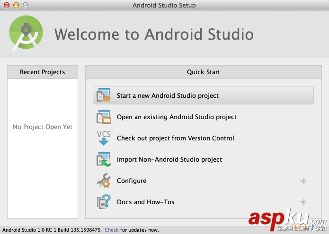This screenshot has height=234, width=329.
Task: Expand Configure with its right arrow
Action: point(303,181)
